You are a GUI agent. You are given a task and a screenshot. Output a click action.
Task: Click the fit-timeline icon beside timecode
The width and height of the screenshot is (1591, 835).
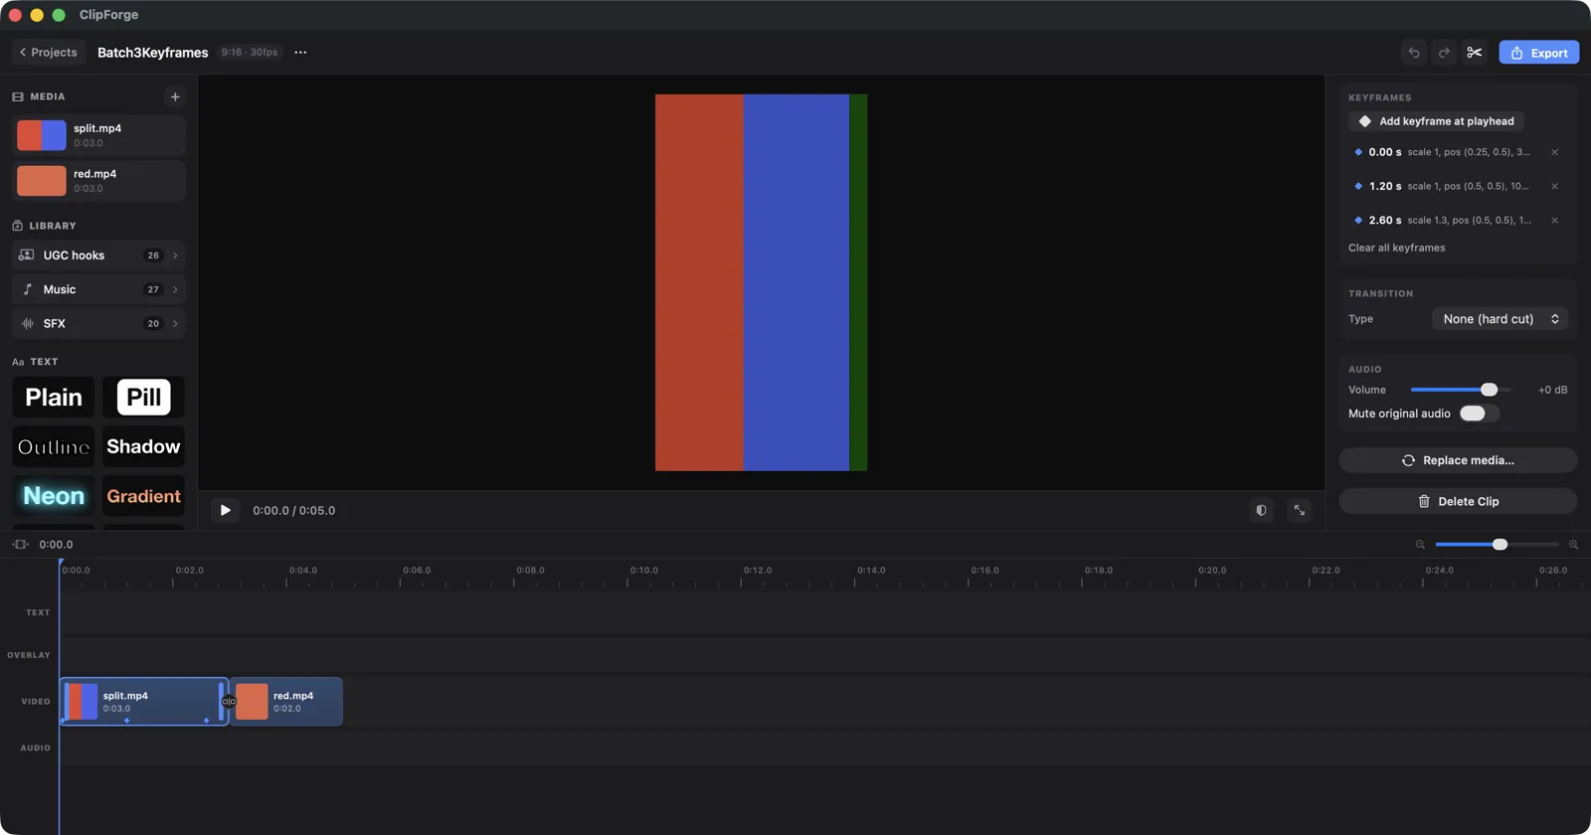coord(20,544)
